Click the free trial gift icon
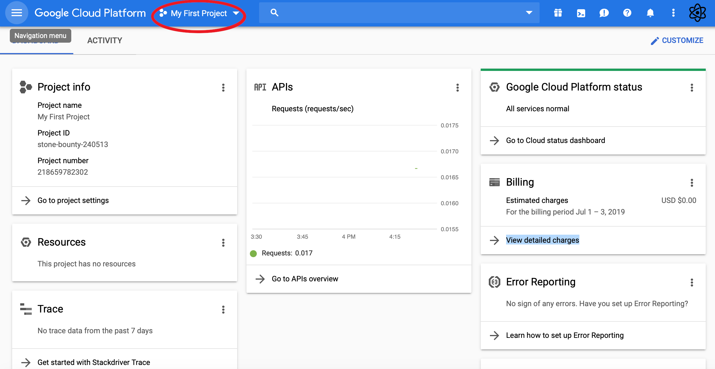 pos(558,13)
